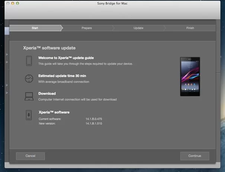This screenshot has height=172, width=225.
Task: Click the Xperia phone thumbnail image
Action: tap(190, 77)
